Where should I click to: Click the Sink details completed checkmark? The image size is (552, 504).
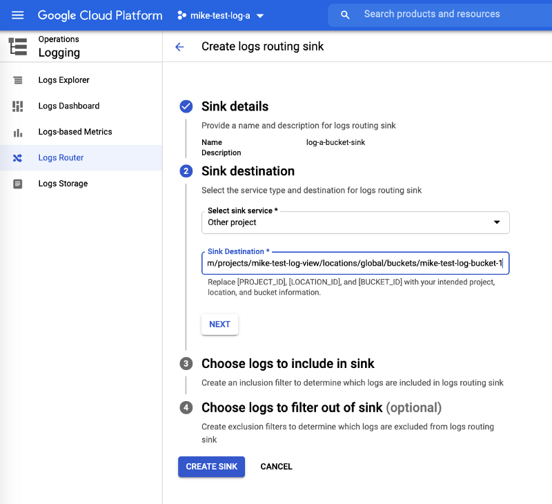pyautogui.click(x=186, y=106)
